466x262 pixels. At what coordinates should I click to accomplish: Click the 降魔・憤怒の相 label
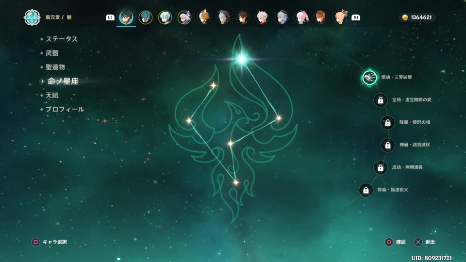point(415,122)
